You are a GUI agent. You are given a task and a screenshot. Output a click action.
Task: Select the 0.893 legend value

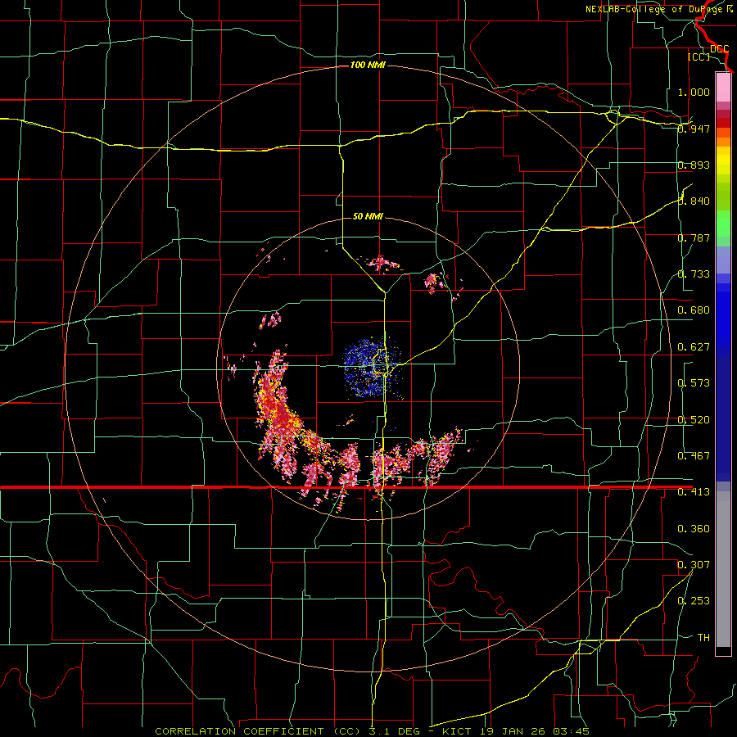click(x=694, y=165)
